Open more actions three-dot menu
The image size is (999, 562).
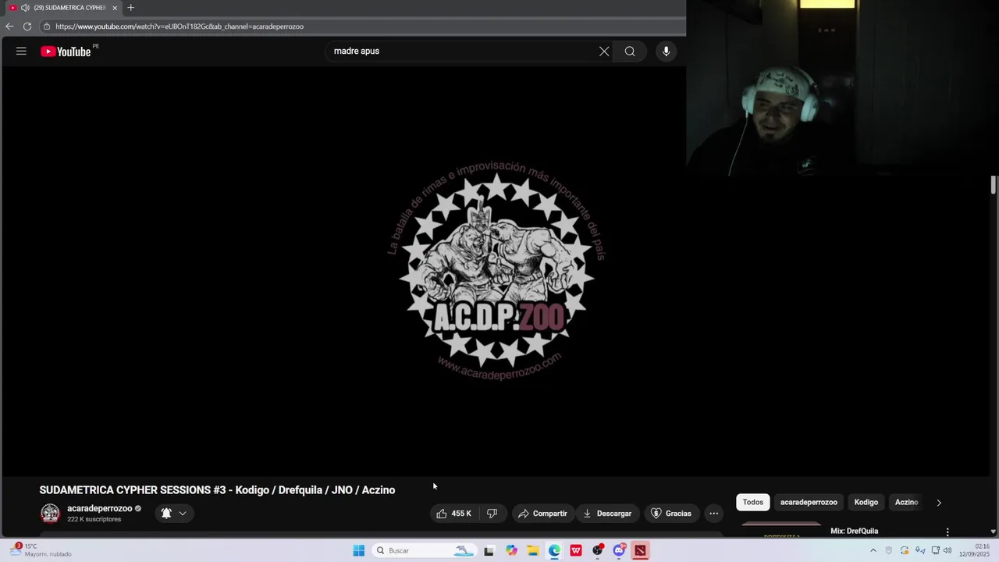714,514
